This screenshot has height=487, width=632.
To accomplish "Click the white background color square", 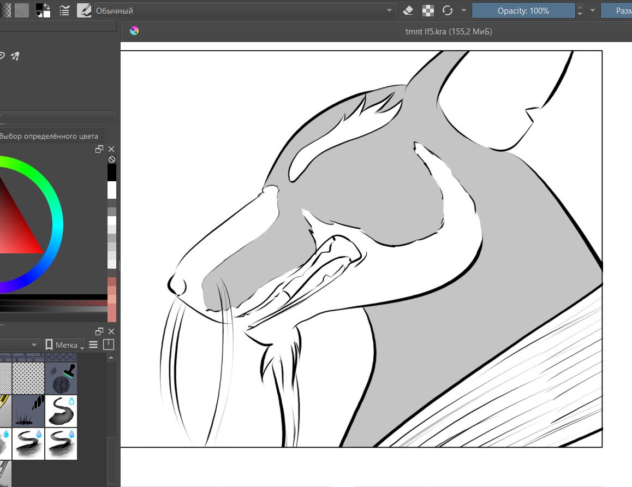I will click(x=47, y=14).
